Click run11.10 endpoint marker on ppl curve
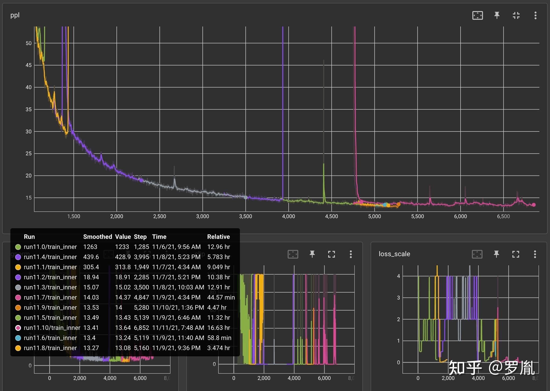The height and width of the screenshot is (391, 550). 534,205
